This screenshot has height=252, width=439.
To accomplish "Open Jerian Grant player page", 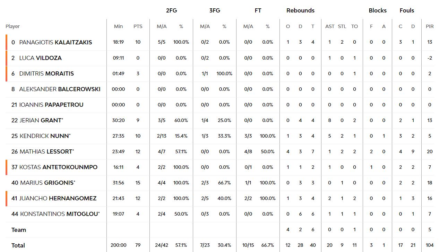I will click(41, 120).
